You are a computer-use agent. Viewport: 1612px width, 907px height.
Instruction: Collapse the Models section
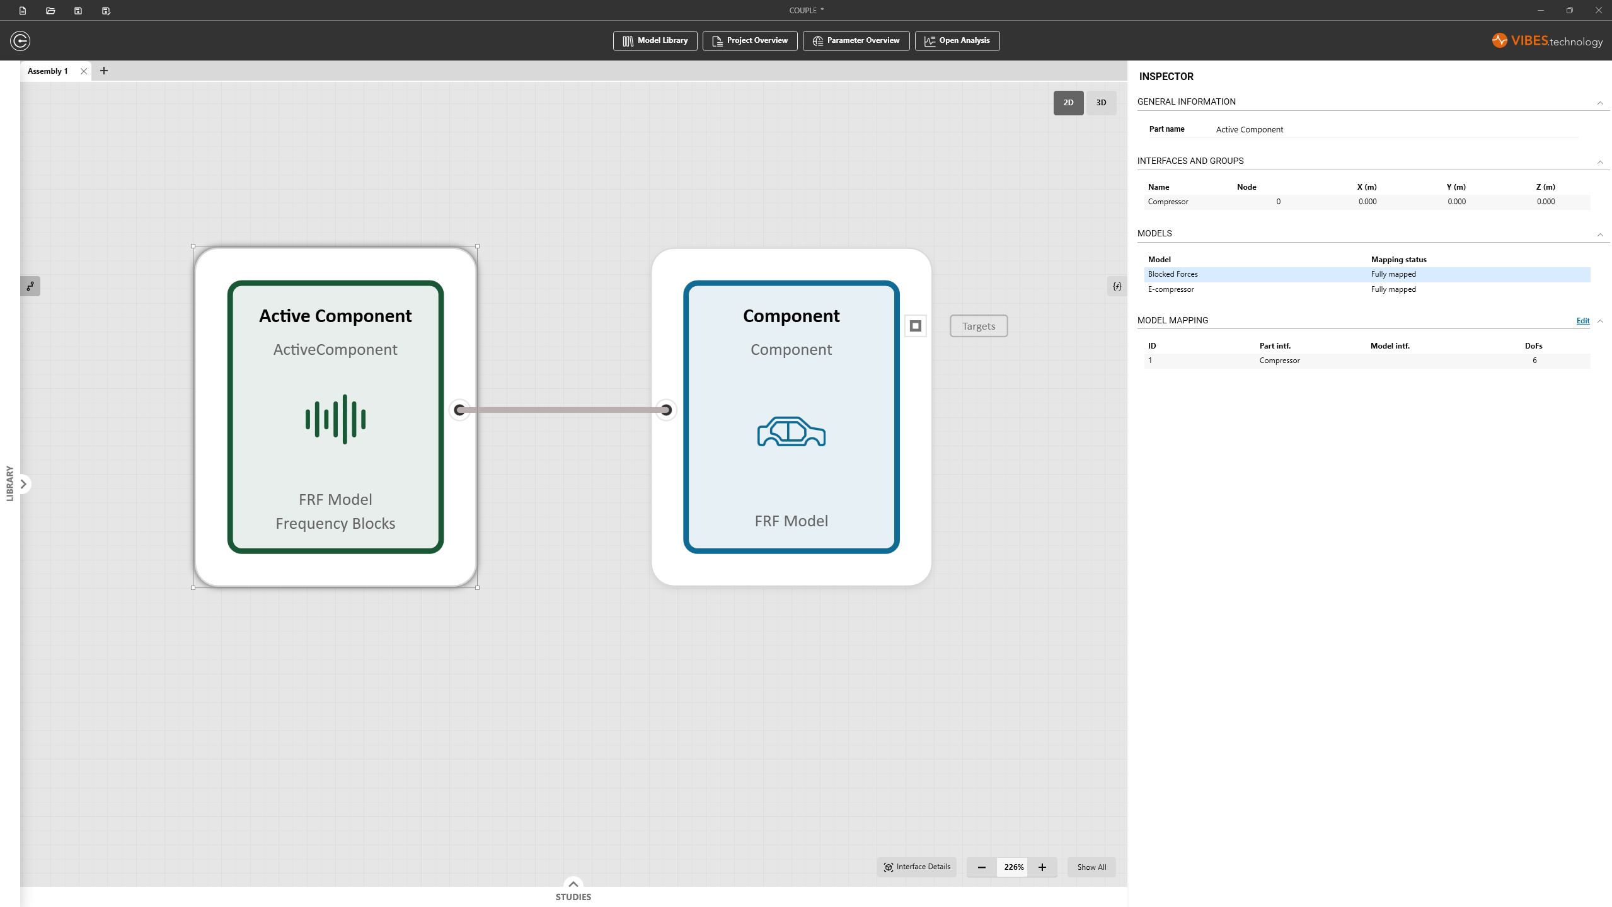click(1600, 234)
